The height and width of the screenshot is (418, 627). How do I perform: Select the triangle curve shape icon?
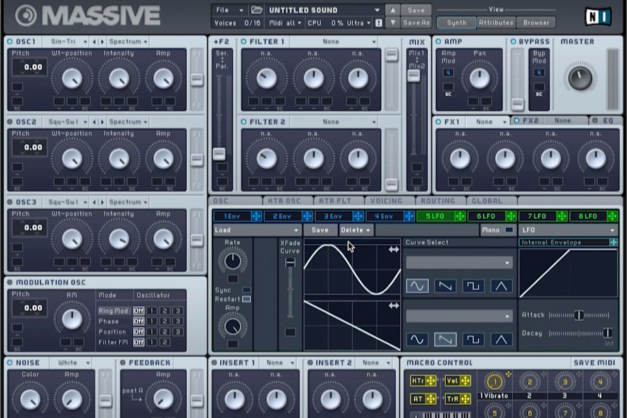click(502, 286)
